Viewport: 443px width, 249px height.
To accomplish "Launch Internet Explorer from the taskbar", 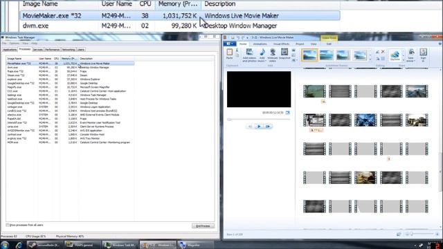I will [19, 245].
